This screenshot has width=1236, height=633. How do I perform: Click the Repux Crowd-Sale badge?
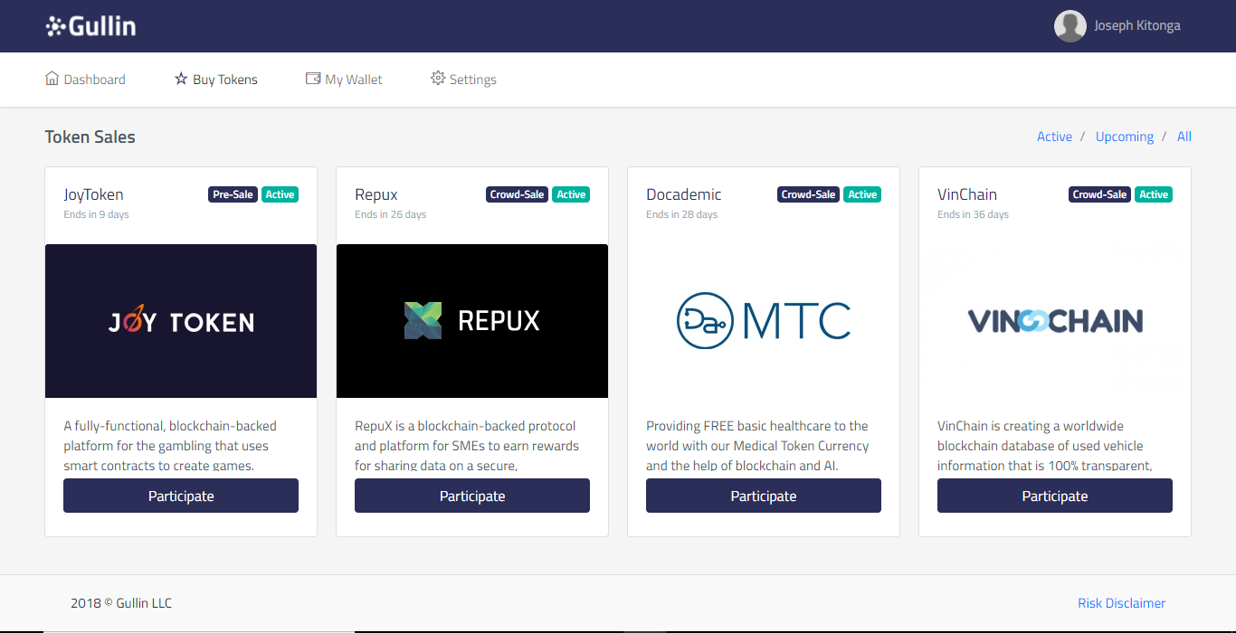tap(517, 194)
